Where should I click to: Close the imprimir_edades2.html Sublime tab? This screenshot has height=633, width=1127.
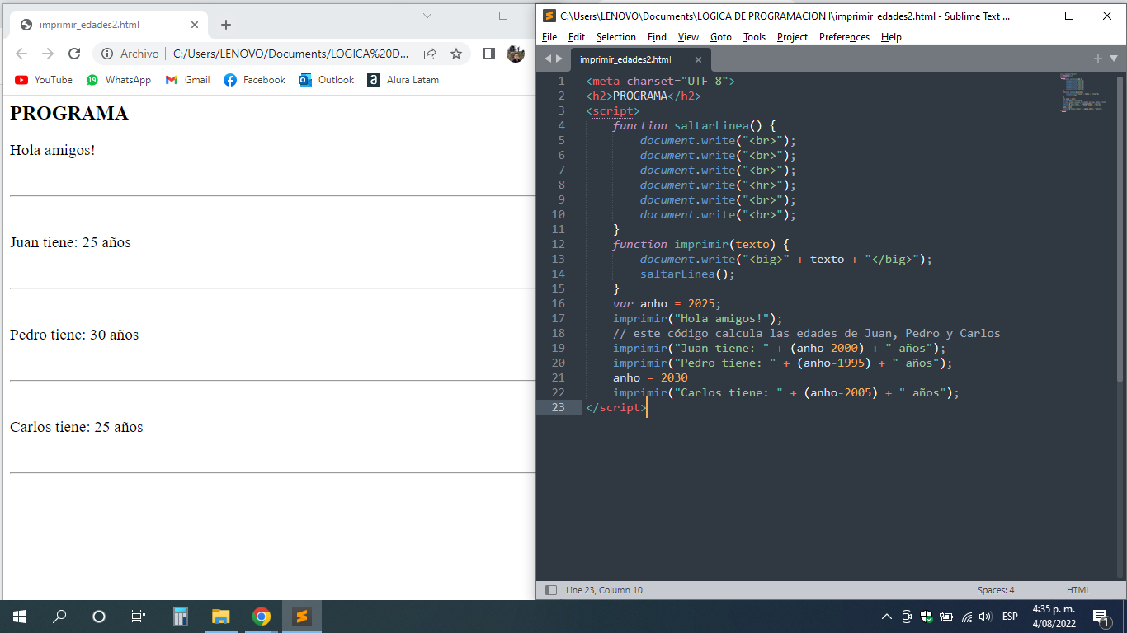click(698, 59)
